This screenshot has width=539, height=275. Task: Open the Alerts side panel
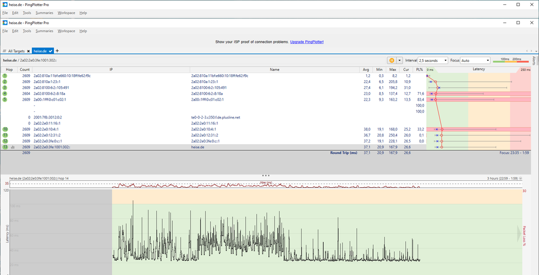(x=534, y=60)
